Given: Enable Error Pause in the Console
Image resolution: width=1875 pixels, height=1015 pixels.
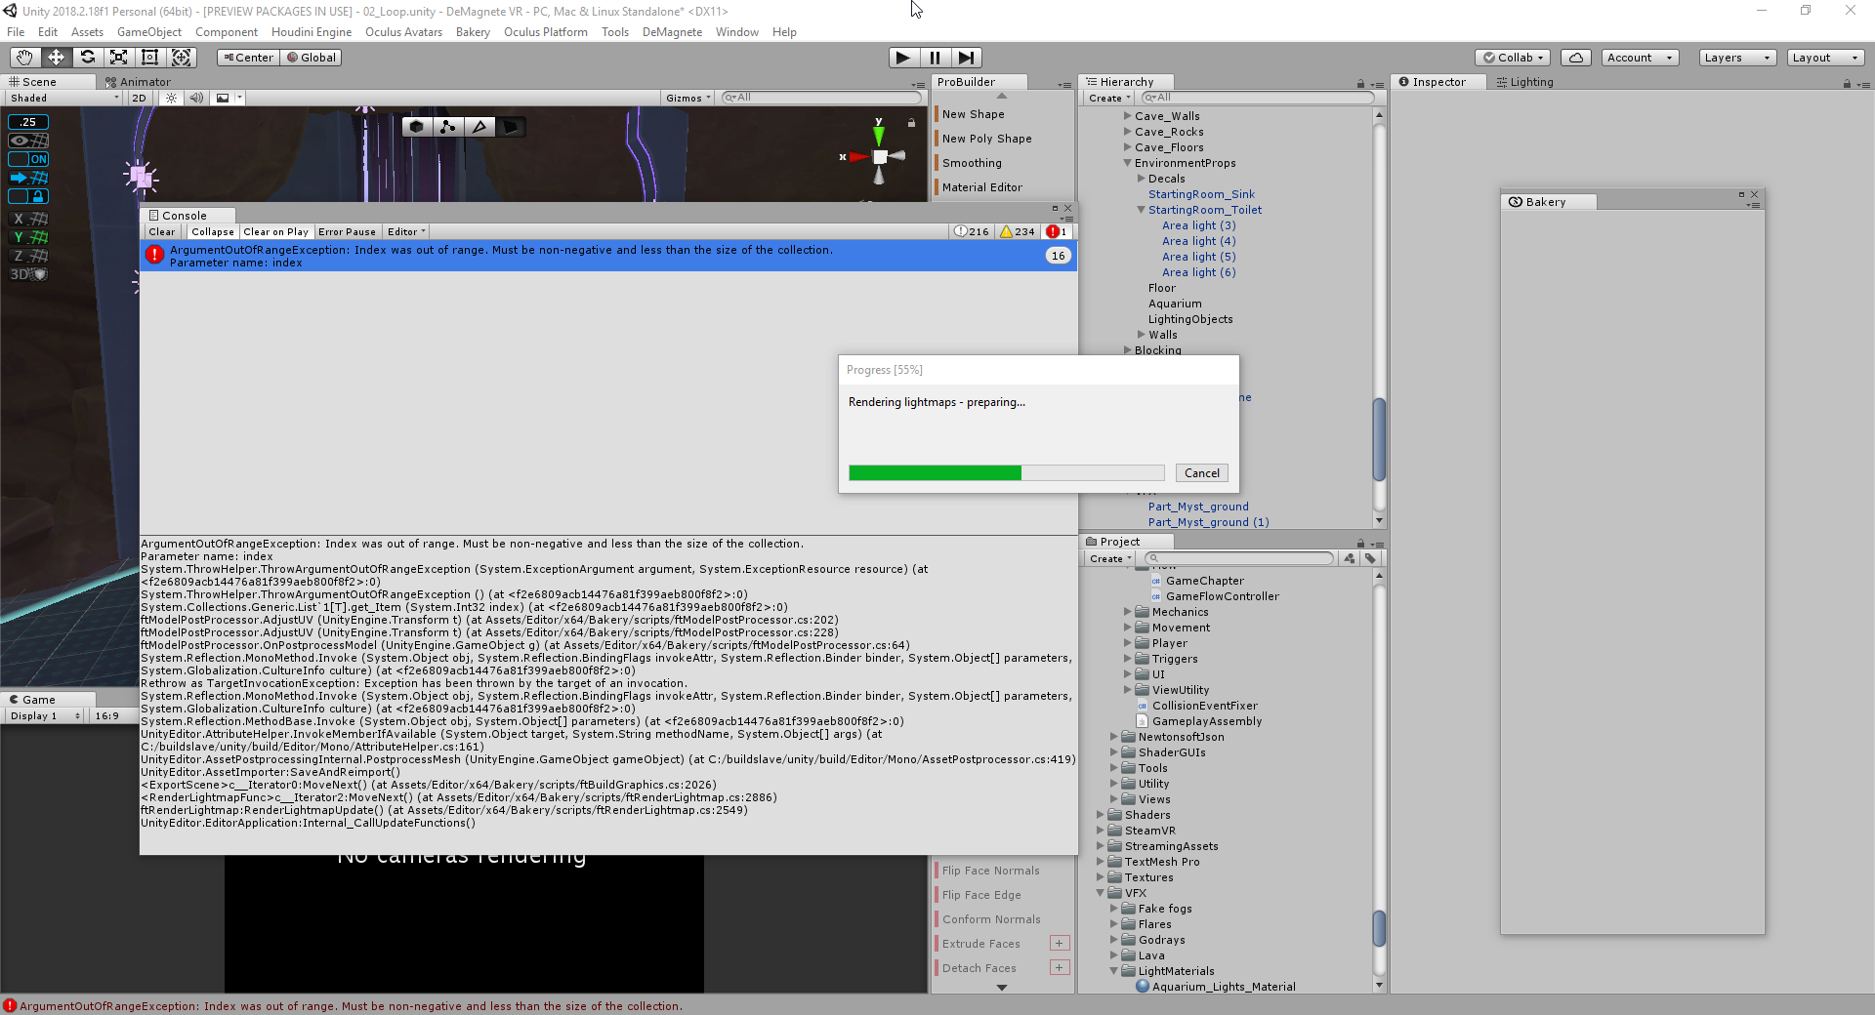Looking at the screenshot, I should pos(347,231).
